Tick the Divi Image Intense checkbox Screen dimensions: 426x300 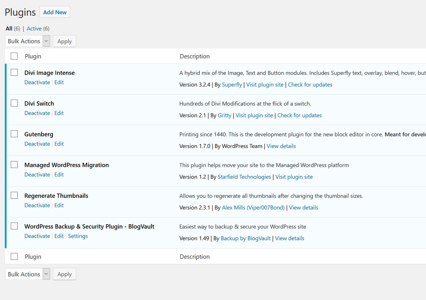click(14, 72)
